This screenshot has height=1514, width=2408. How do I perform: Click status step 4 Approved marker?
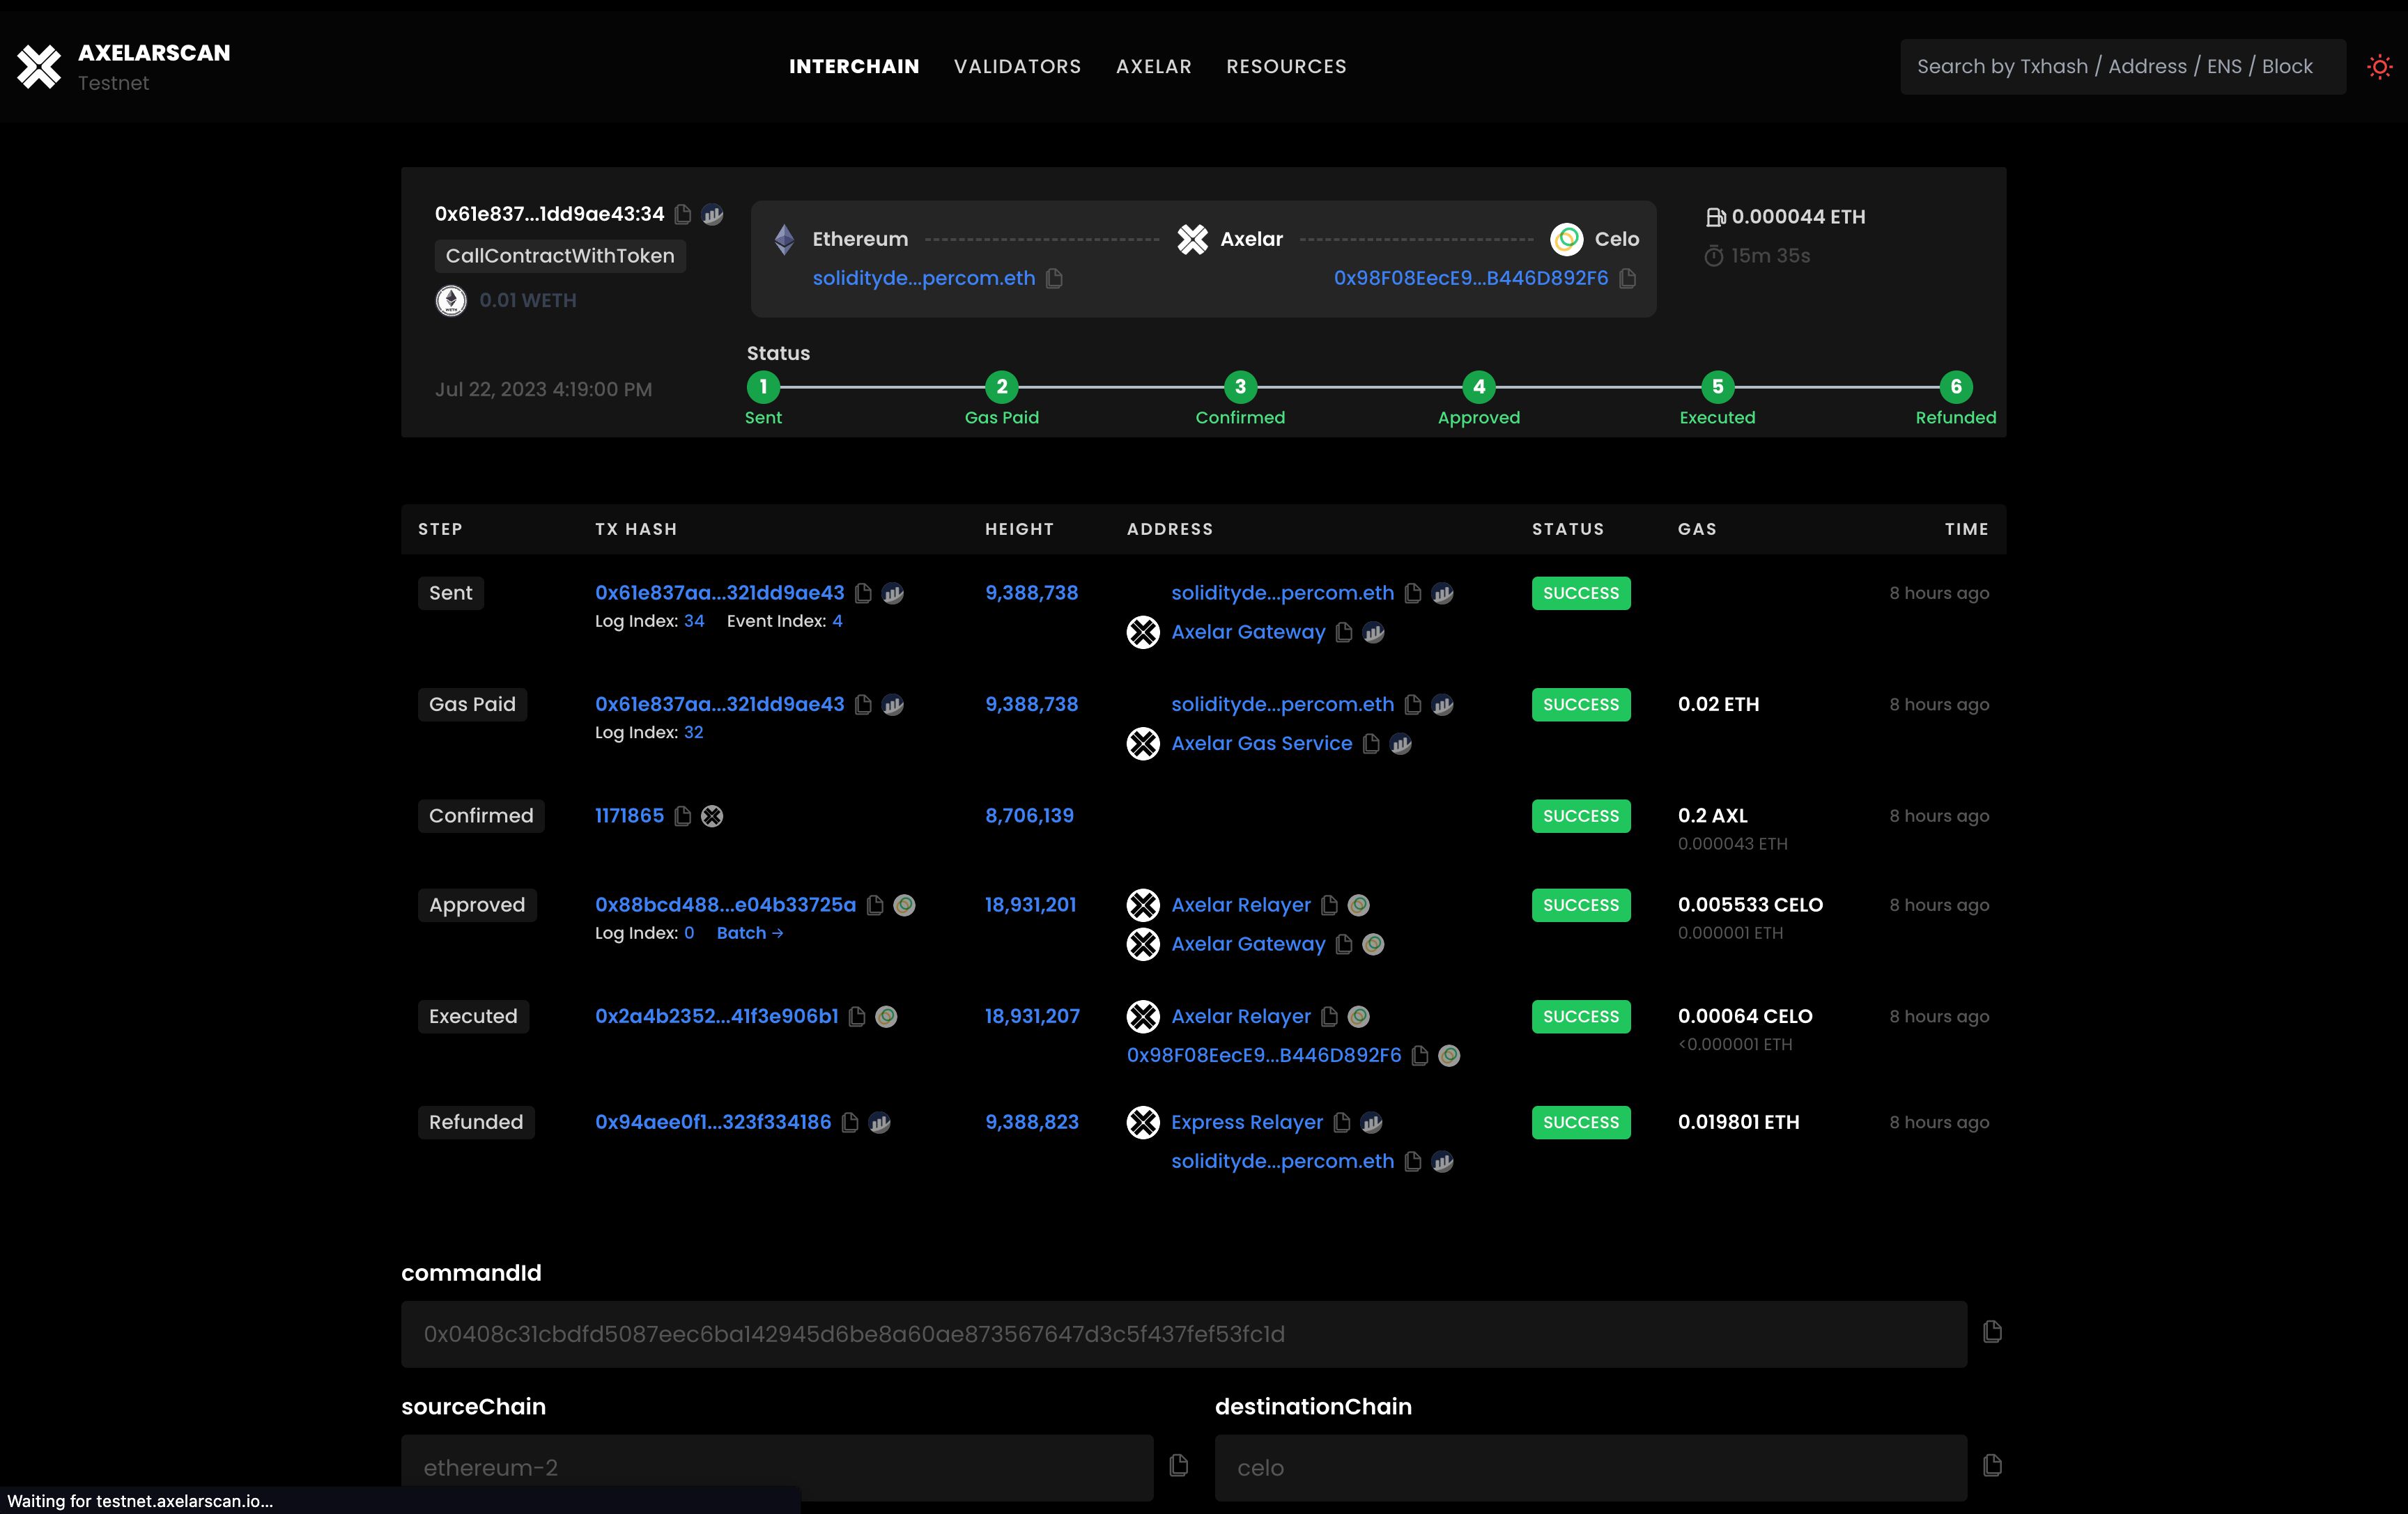point(1479,387)
